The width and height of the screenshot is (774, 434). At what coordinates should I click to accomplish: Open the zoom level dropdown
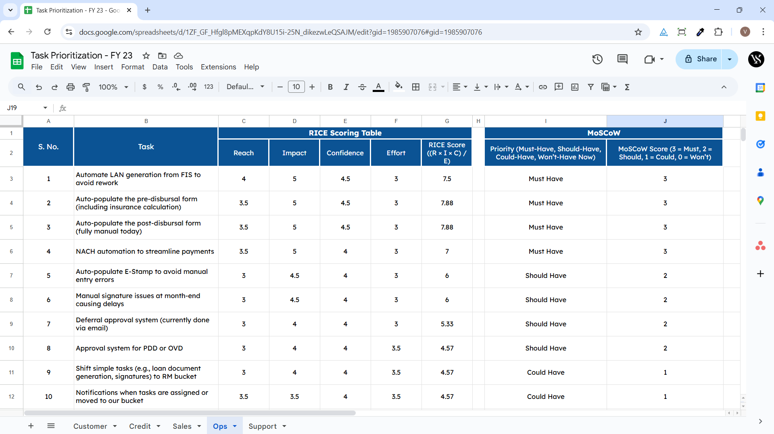pyautogui.click(x=113, y=87)
